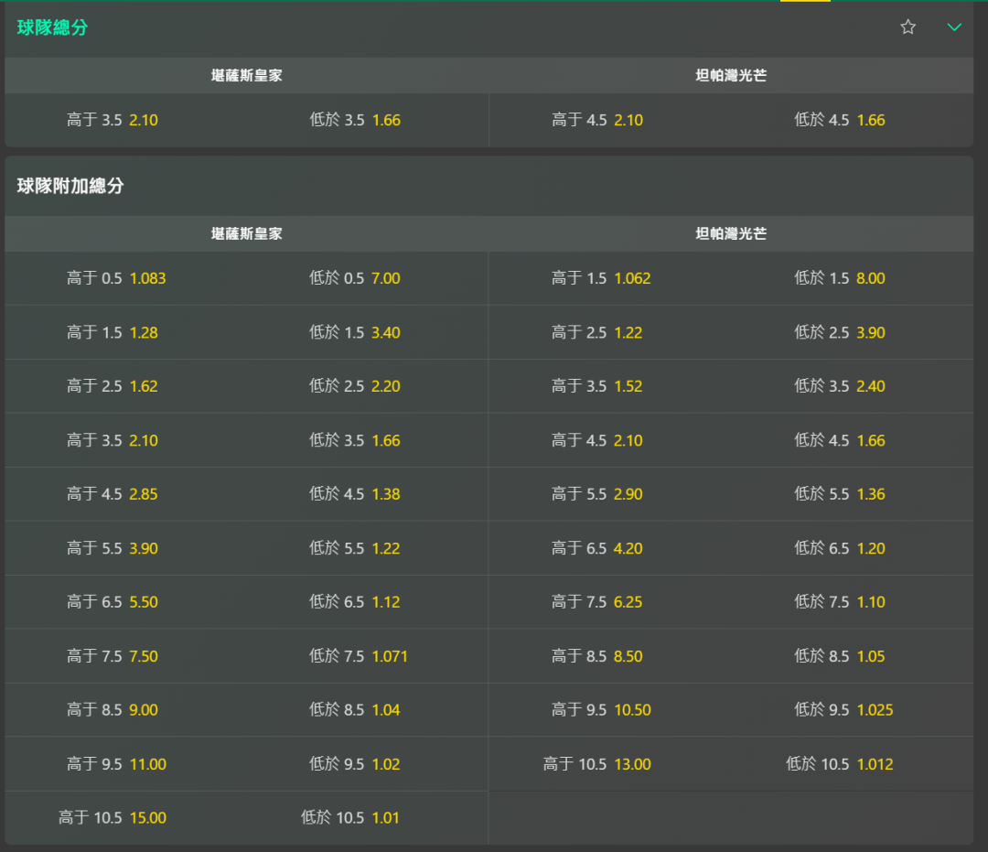Image resolution: width=988 pixels, height=852 pixels.
Task: Pick 高于 2.5 odds 1.62
Action: 113,385
